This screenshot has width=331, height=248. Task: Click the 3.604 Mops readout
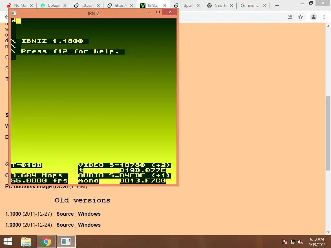click(37, 175)
